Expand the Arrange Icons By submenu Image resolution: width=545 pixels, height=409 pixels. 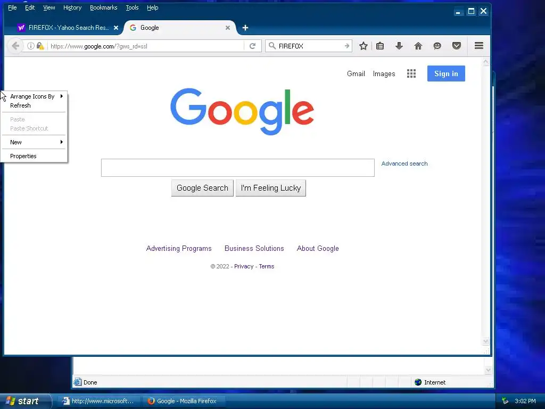coord(34,96)
